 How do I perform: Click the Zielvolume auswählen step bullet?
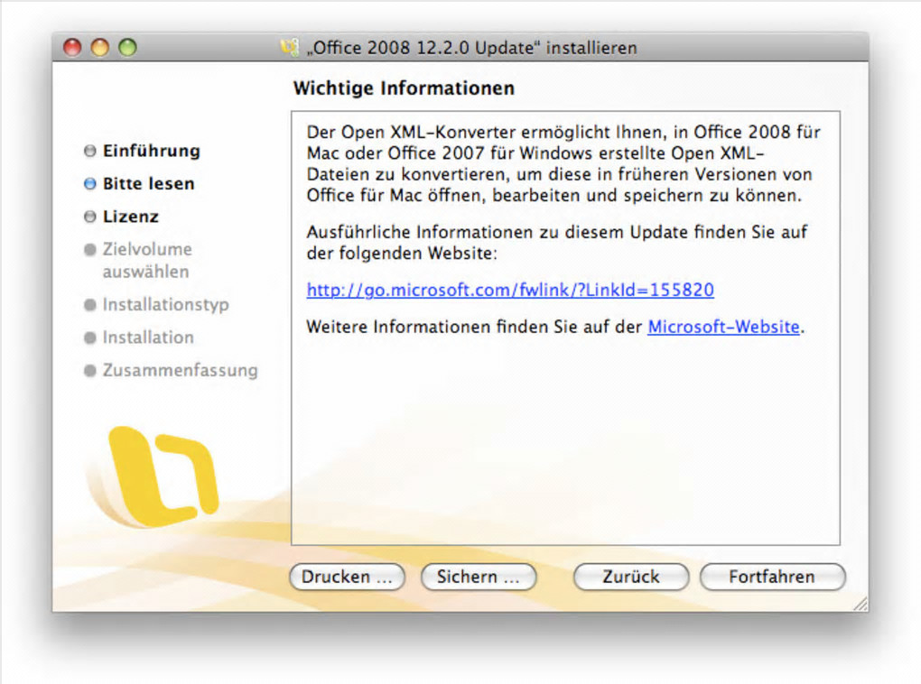click(90, 250)
